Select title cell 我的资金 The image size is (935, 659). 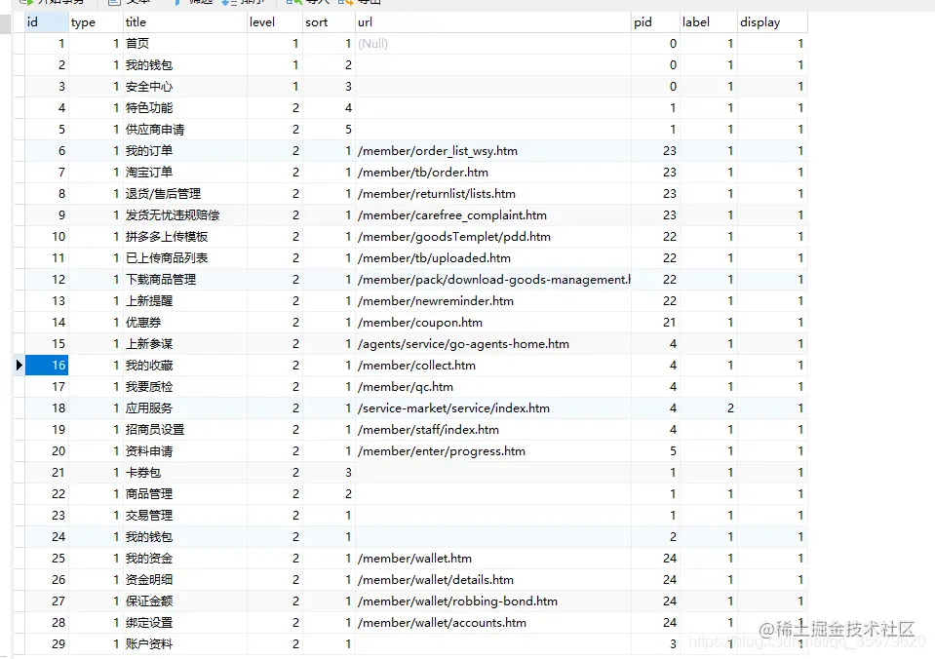click(185, 559)
